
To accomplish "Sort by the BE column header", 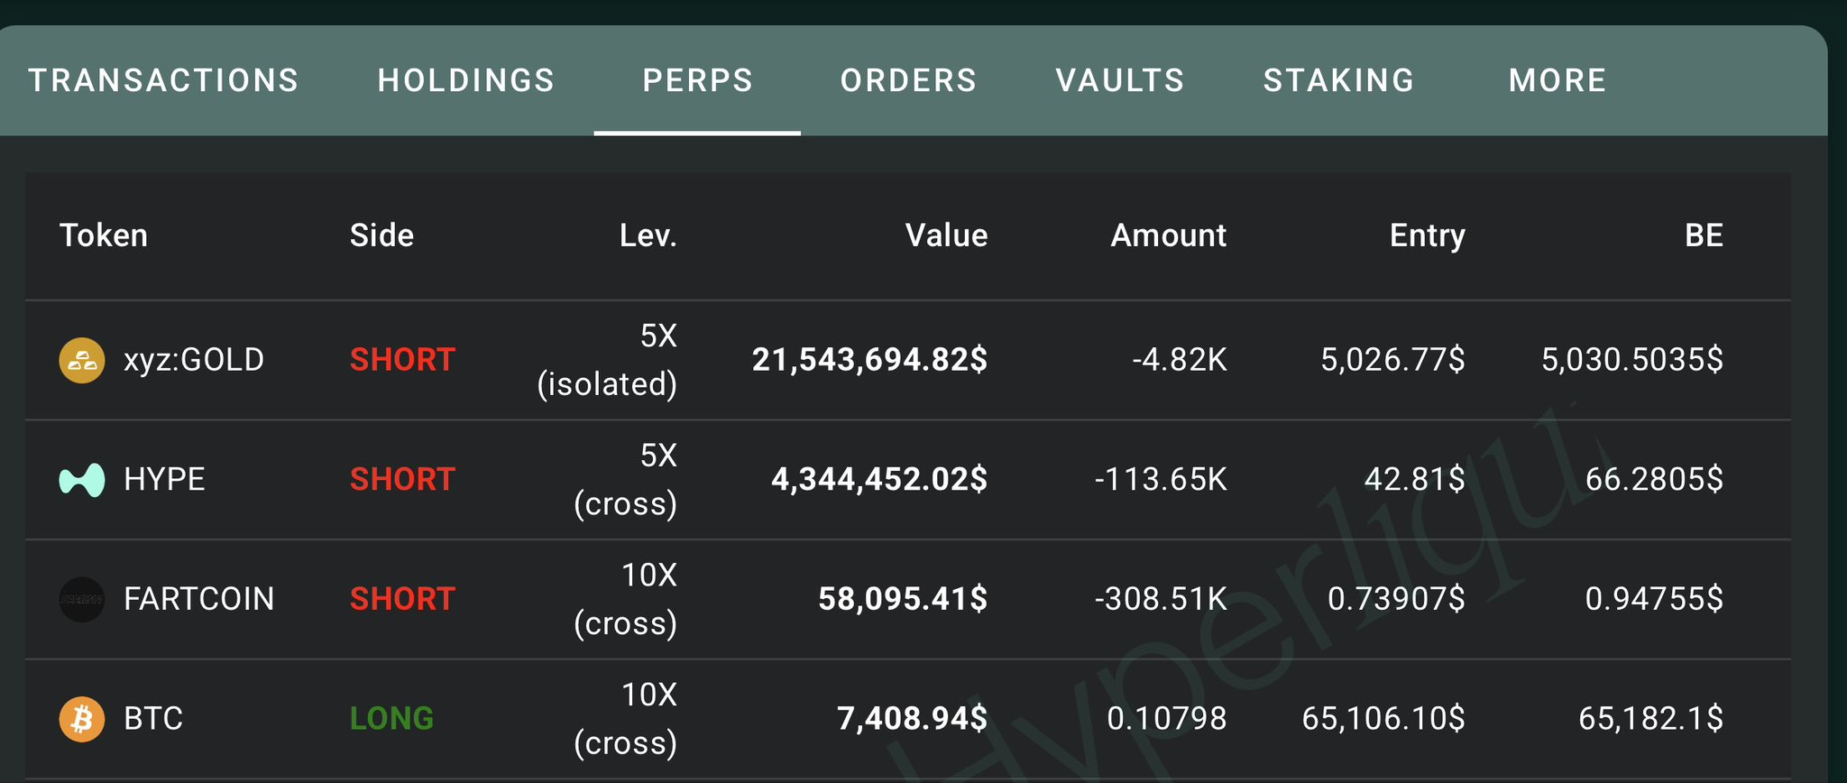I will pos(1704,236).
